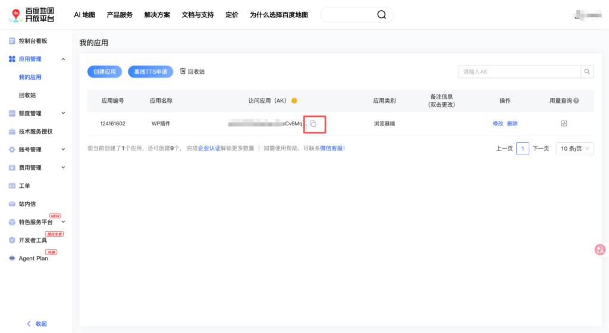This screenshot has height=333, width=609.
Task: Click the 账号管理 gear icon
Action: 12,149
